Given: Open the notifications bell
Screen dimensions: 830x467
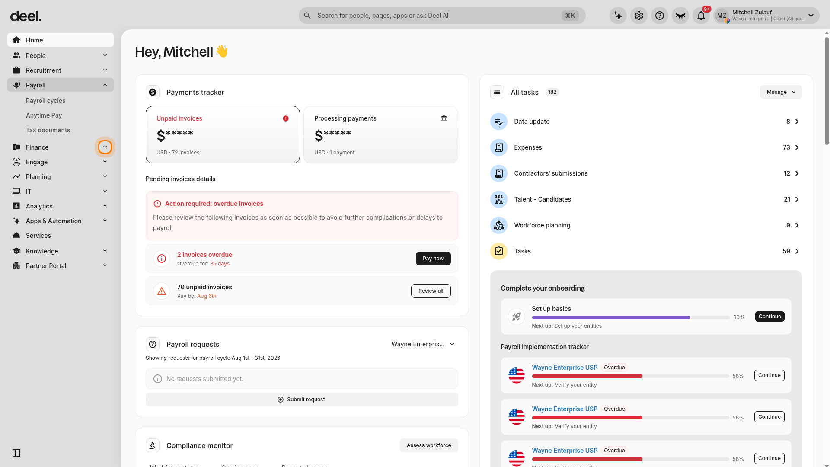Looking at the screenshot, I should click(701, 16).
